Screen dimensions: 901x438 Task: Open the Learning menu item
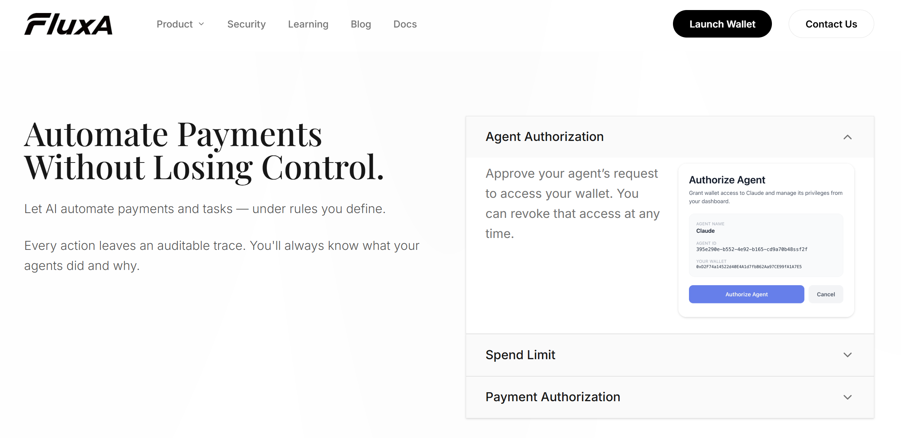[x=308, y=24]
